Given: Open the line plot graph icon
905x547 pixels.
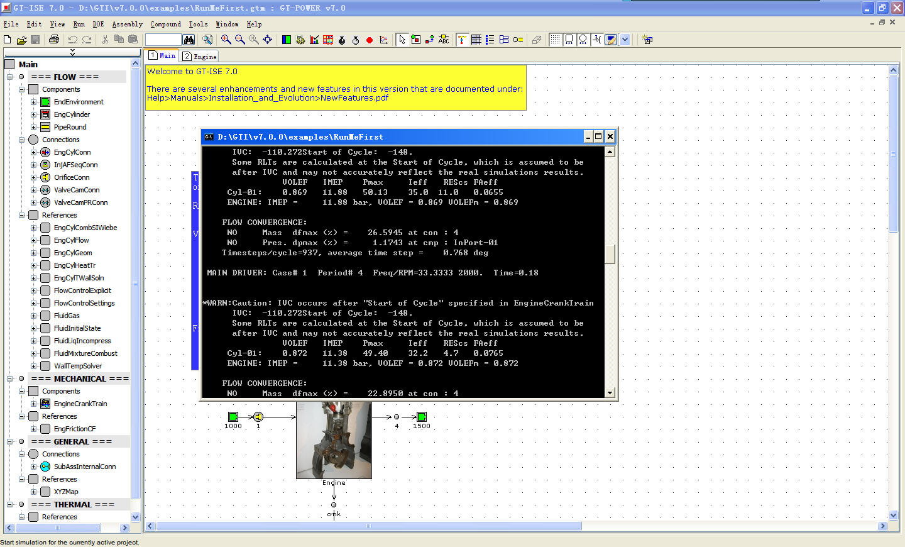Looking at the screenshot, I should point(384,40).
